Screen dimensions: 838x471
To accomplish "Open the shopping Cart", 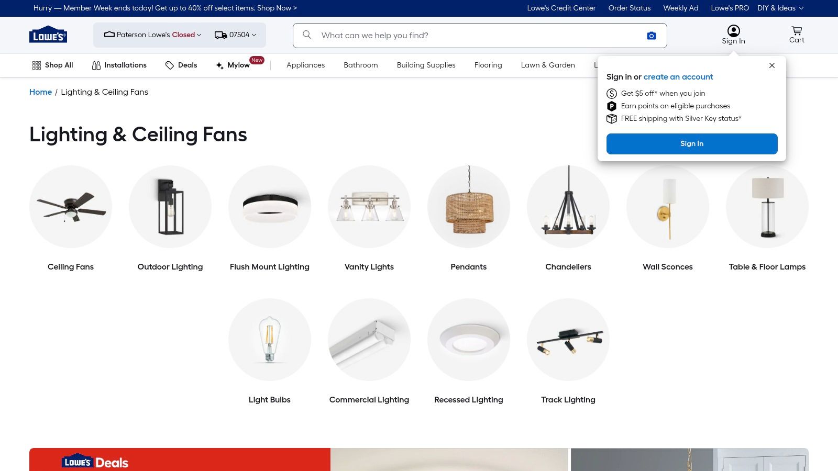I will pyautogui.click(x=796, y=35).
